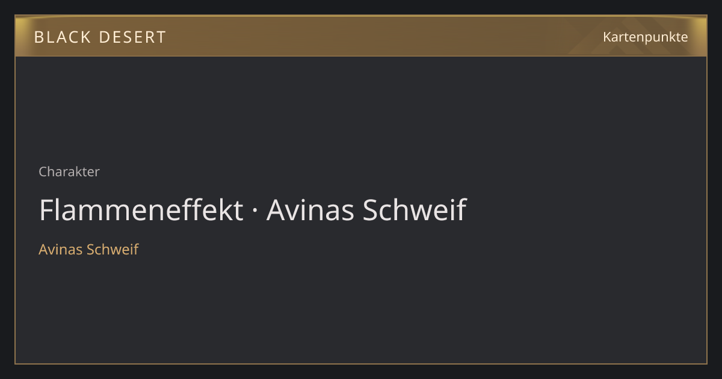Click the dot separator in the title
The image size is (722, 379).
(x=255, y=211)
